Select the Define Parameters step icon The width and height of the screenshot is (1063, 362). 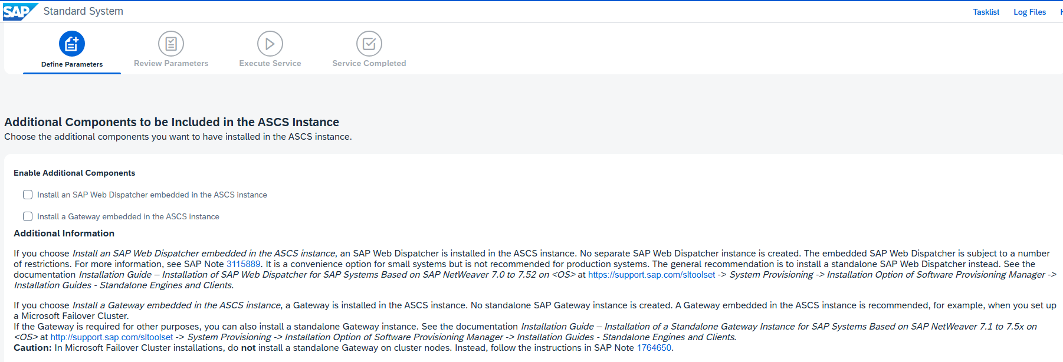(72, 44)
